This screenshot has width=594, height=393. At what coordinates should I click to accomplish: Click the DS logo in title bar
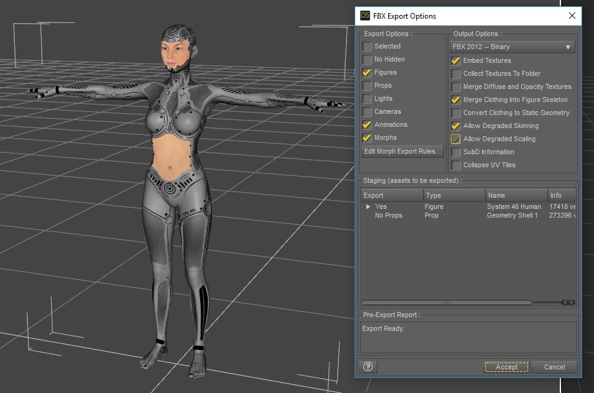pos(365,16)
